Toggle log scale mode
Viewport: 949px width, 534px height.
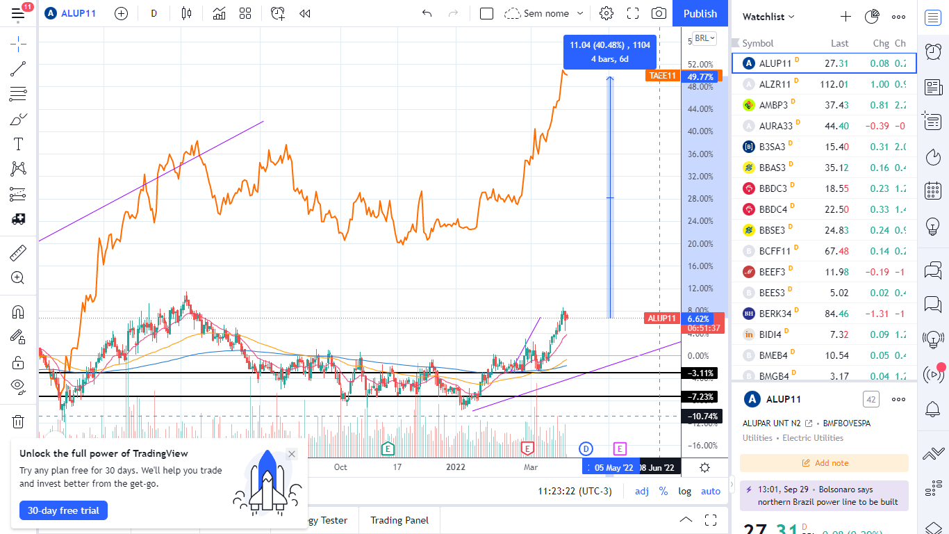[x=685, y=491]
